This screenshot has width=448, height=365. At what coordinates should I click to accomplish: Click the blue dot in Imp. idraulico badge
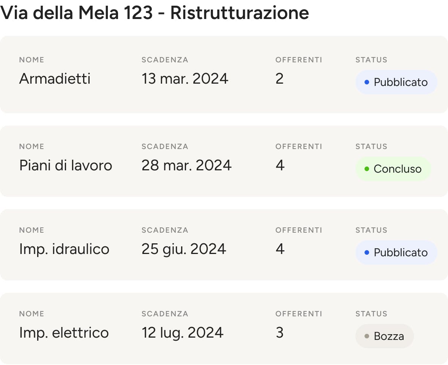(367, 252)
